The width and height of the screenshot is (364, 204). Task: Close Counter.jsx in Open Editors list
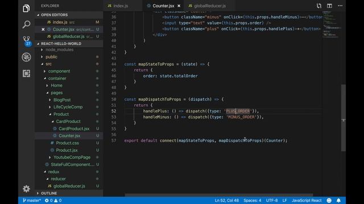(x=43, y=29)
